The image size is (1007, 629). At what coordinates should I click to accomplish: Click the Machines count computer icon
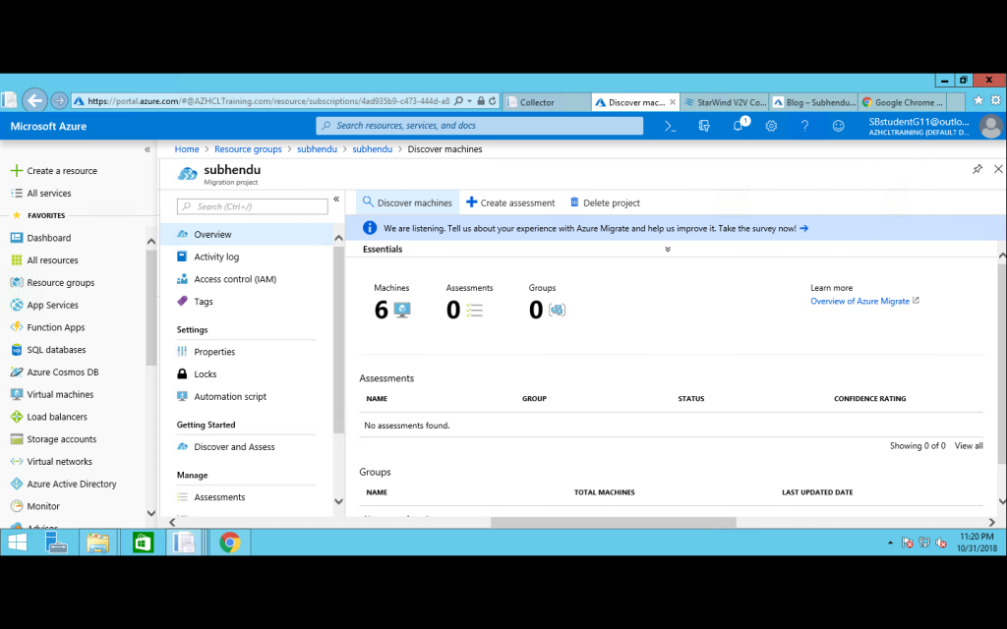coord(402,310)
